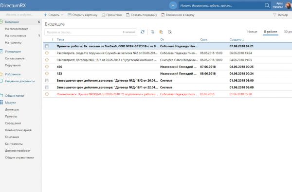Click the notice icon on Договор №Д-18/1 row
Image resolution: width=292 pixels, height=192 pixels.
(x=47, y=87)
